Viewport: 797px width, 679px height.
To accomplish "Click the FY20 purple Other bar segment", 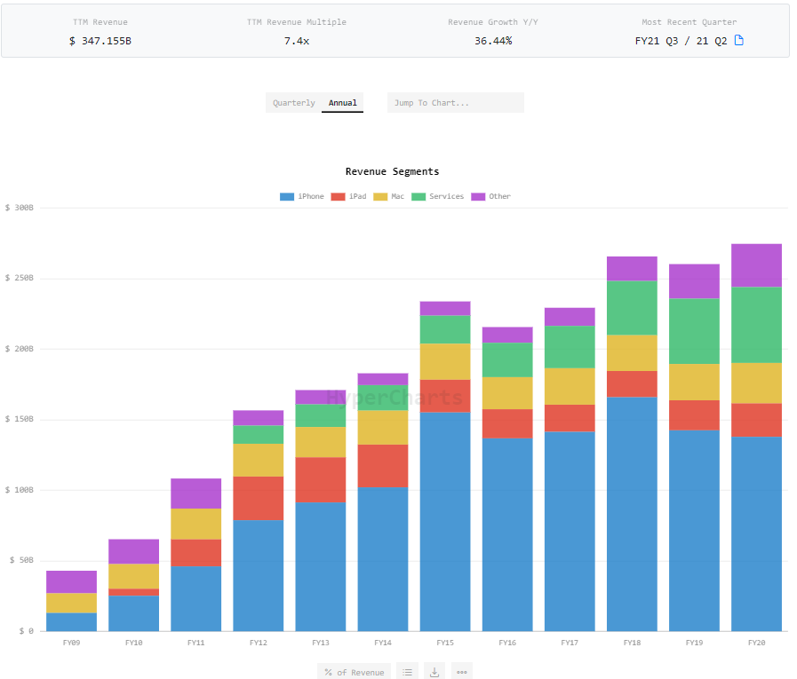I will (x=756, y=264).
